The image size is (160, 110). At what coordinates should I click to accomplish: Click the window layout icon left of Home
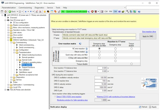[x=2, y=12]
